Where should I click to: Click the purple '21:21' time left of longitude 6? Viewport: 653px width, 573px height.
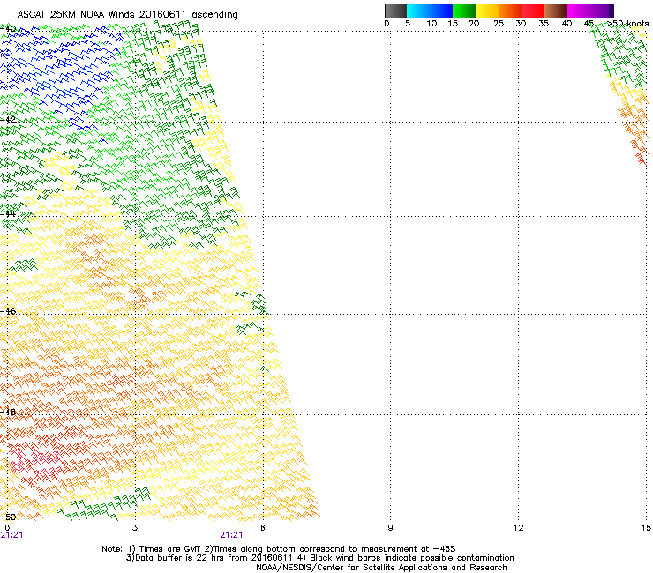coord(231,535)
